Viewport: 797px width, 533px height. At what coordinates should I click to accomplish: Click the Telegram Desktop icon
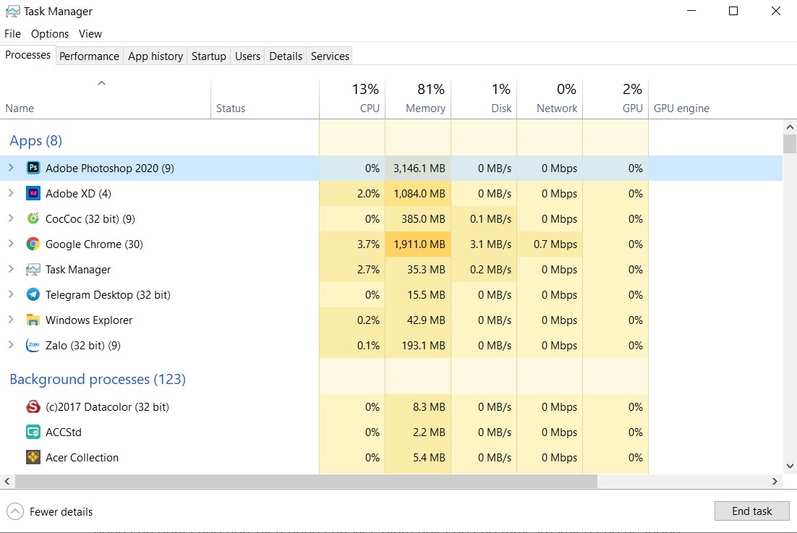pyautogui.click(x=33, y=295)
